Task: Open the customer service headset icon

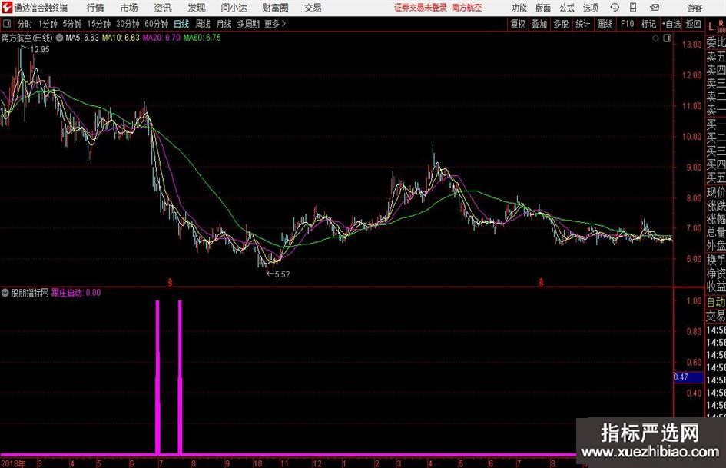Action: click(x=615, y=8)
